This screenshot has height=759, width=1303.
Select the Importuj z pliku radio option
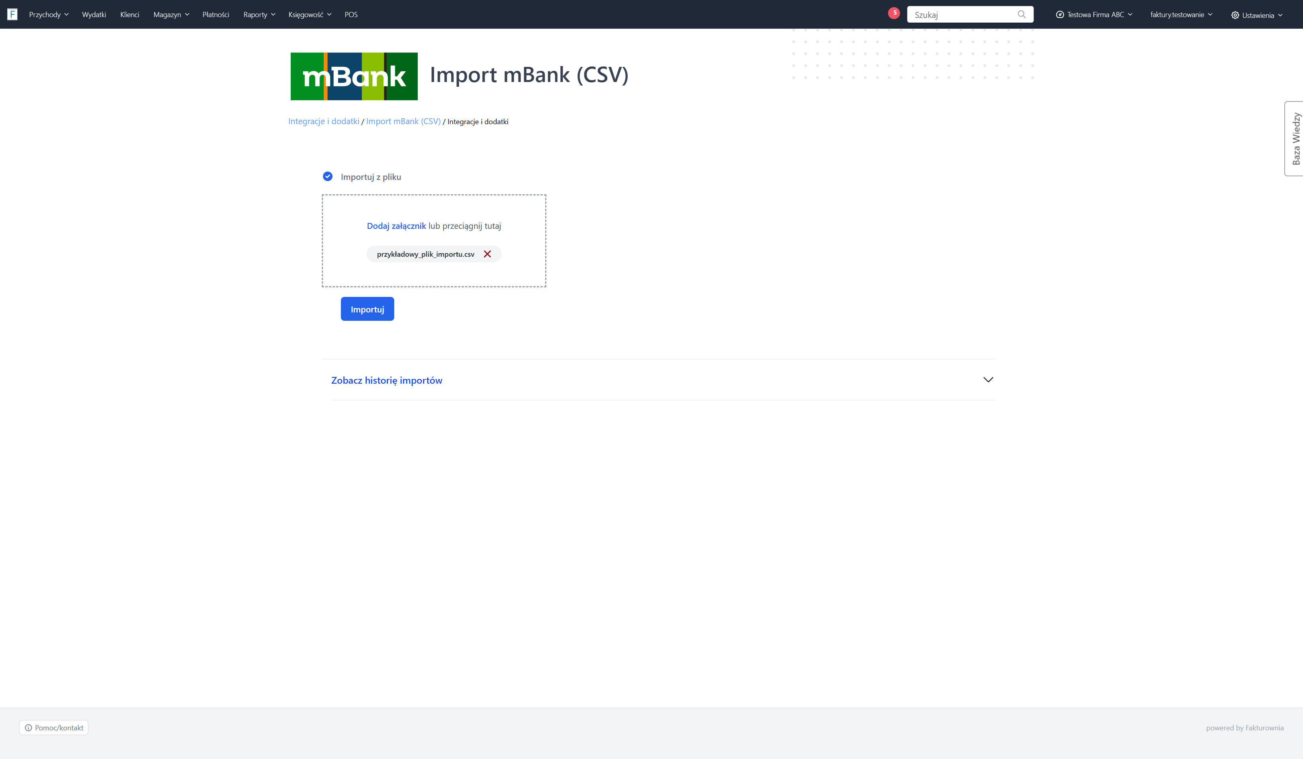(x=328, y=177)
